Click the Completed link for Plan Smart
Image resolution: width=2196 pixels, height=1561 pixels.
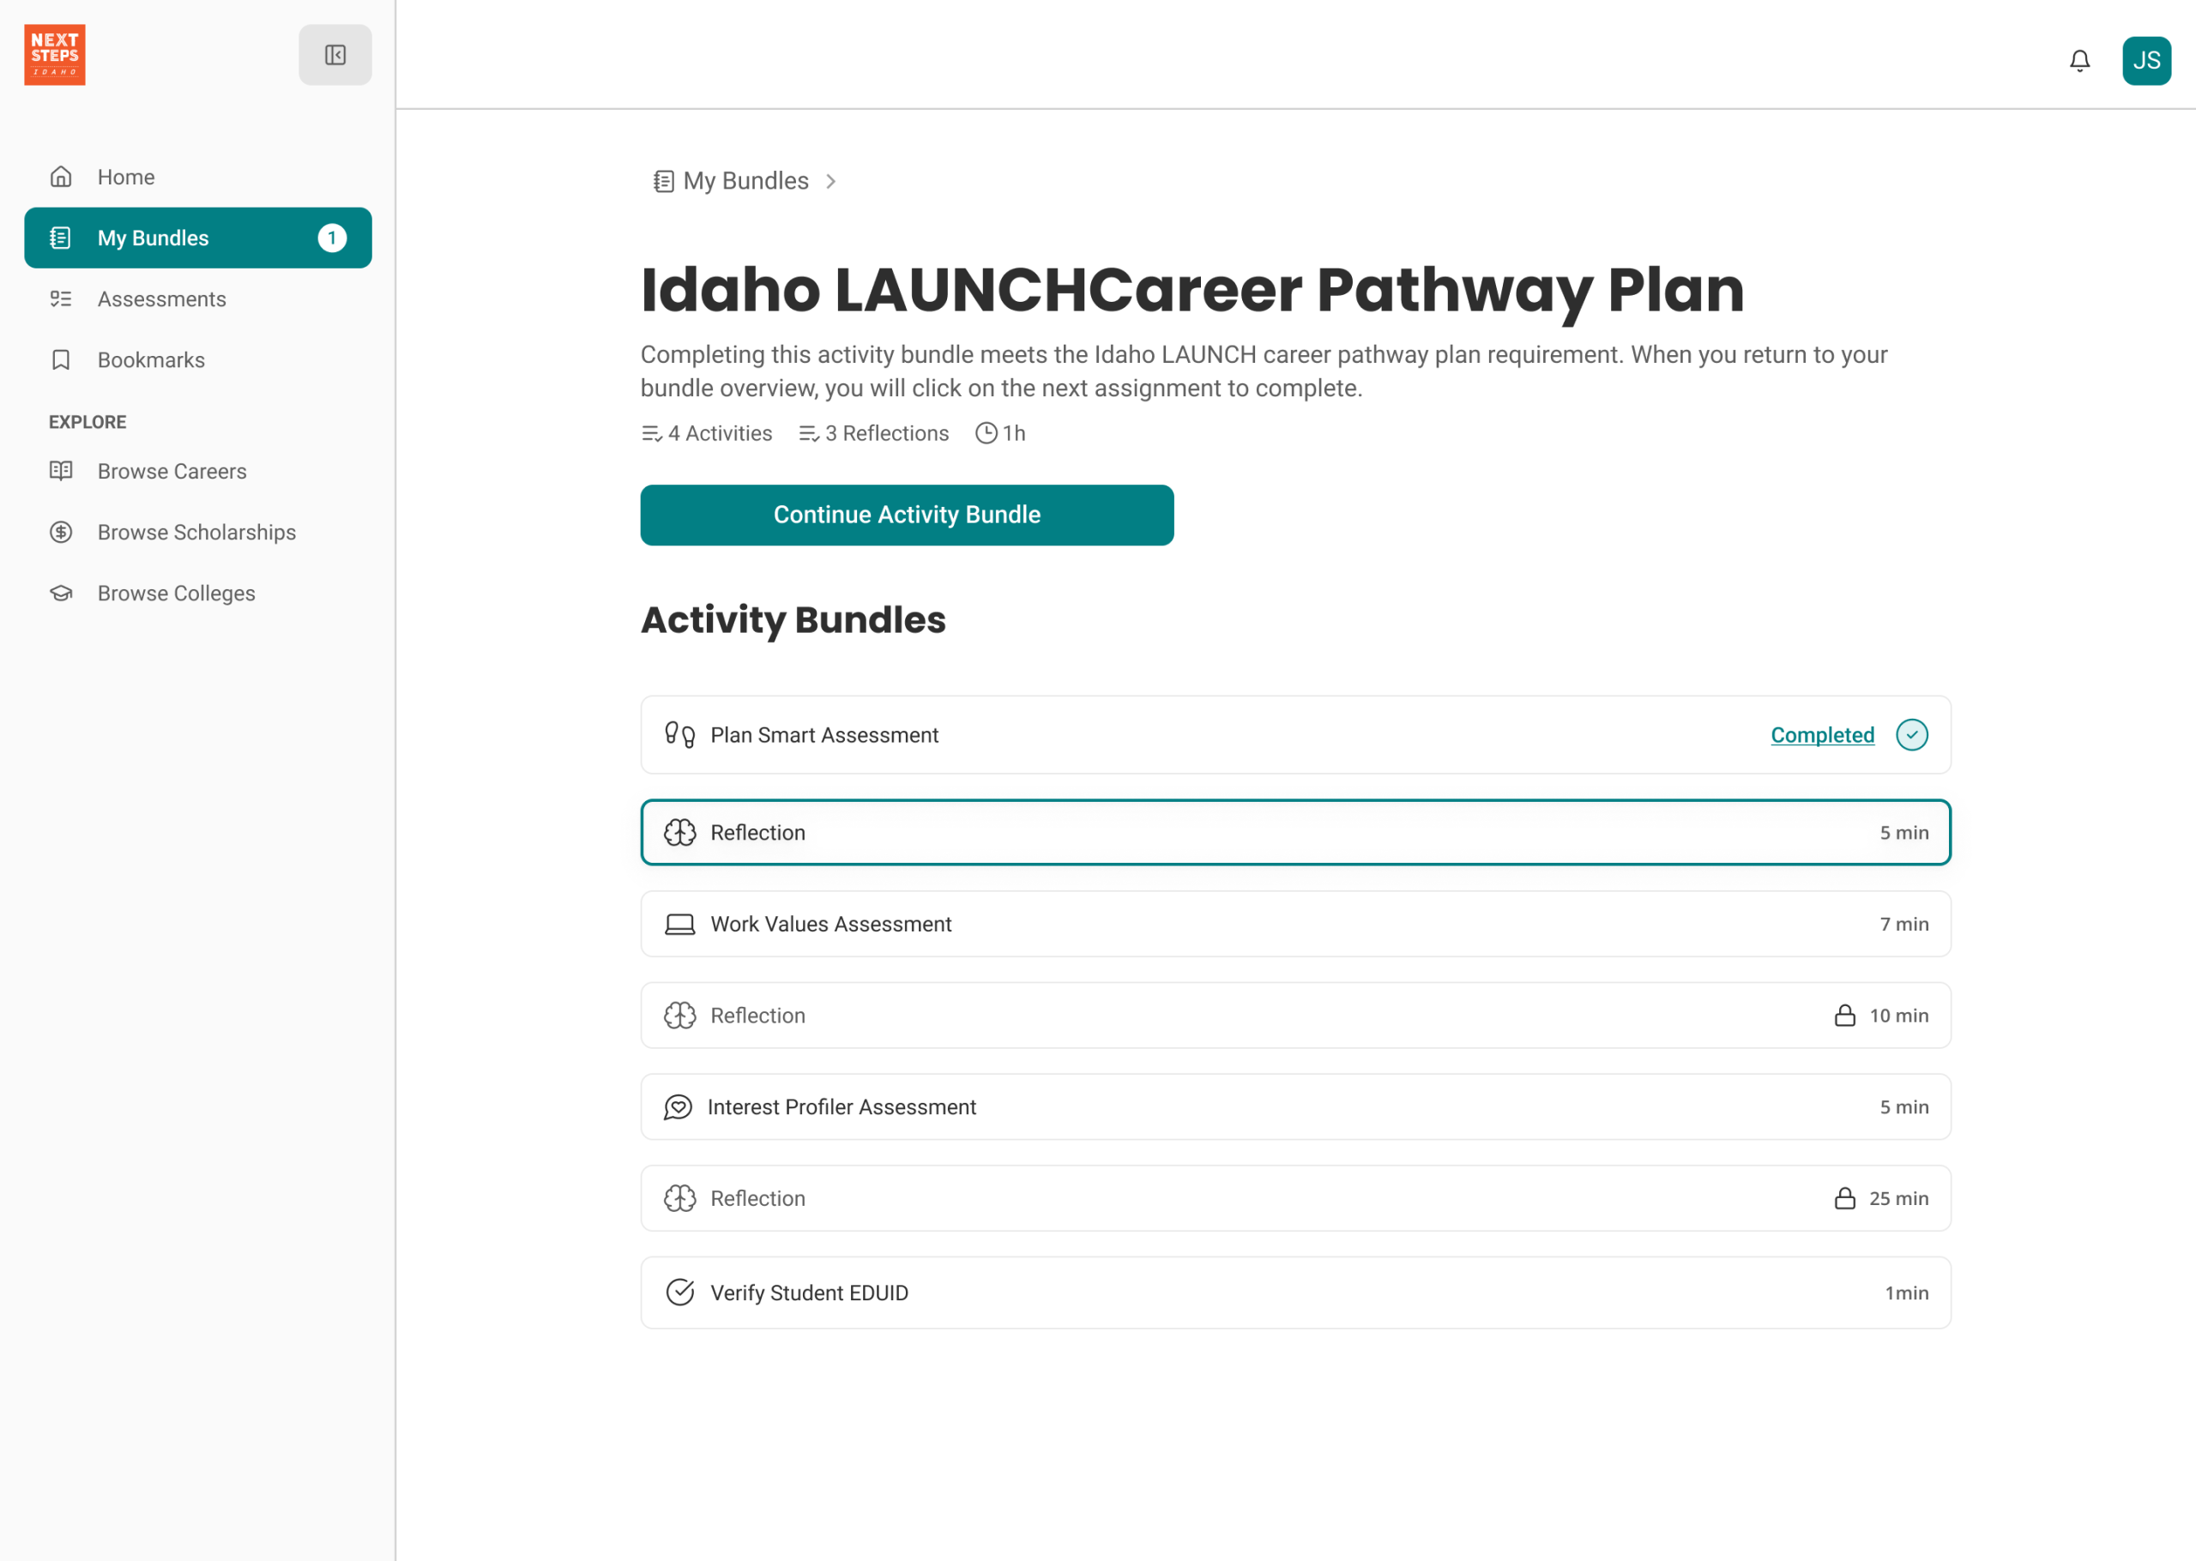coord(1821,734)
